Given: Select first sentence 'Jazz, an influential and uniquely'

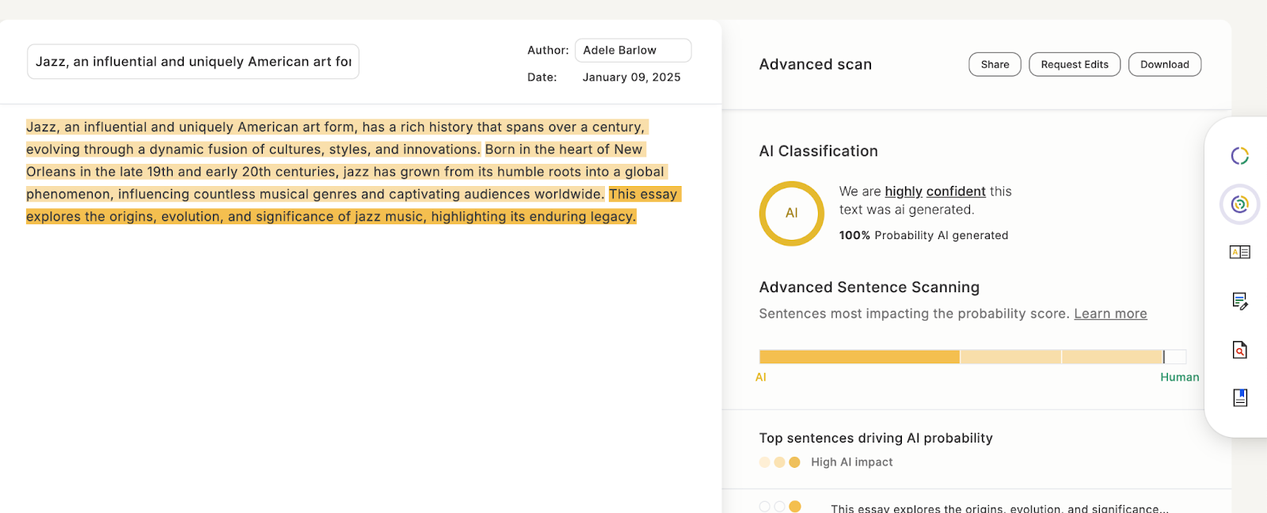Looking at the screenshot, I should click(337, 138).
